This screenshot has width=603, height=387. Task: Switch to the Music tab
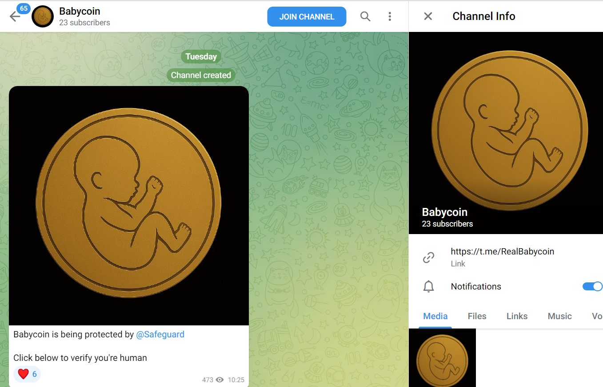559,316
